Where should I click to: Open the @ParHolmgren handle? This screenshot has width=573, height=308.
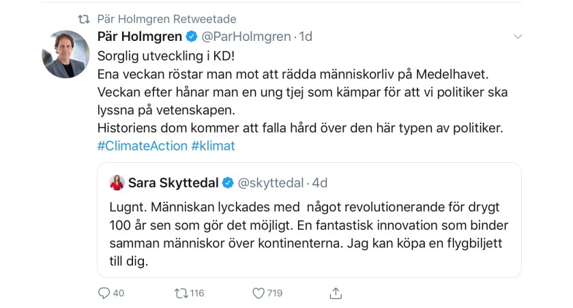point(246,37)
